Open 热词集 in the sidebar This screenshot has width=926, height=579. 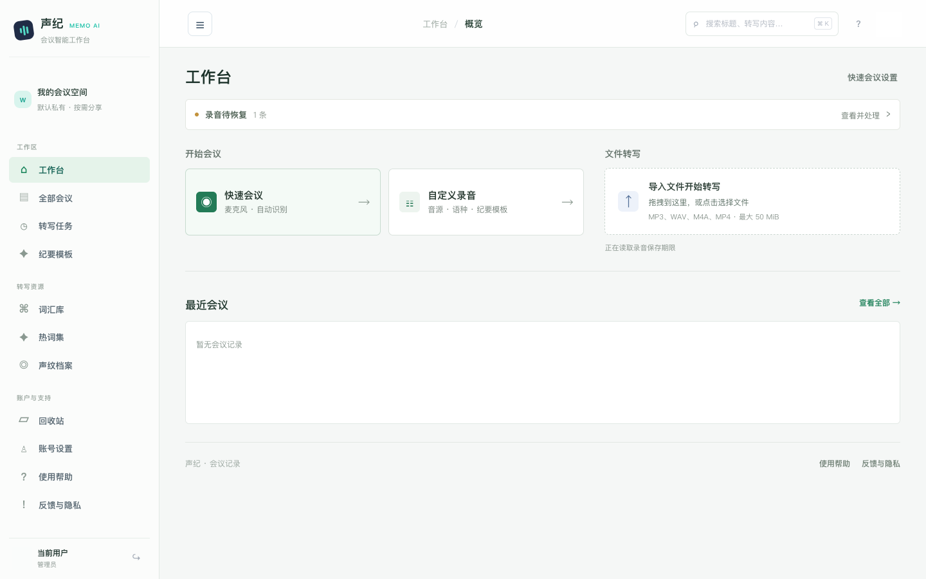point(79,337)
